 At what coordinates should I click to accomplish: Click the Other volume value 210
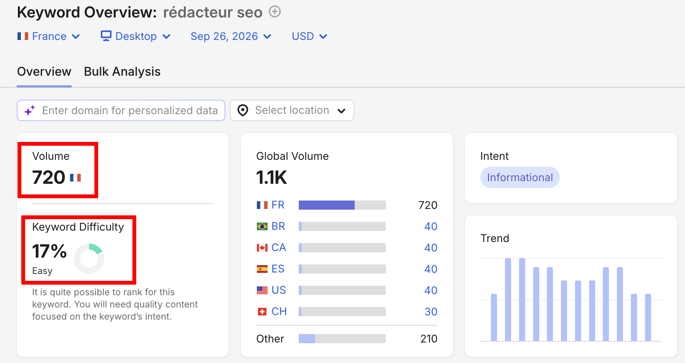429,339
